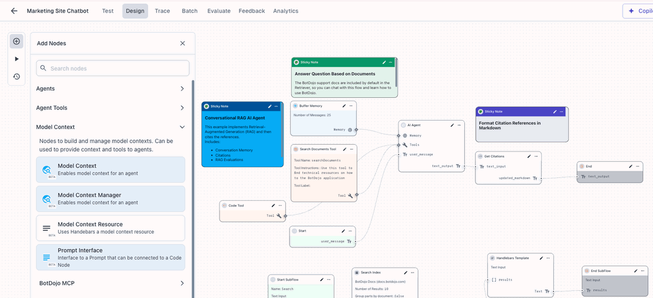
Task: Open Format Citation sticky note options
Action: click(562, 112)
